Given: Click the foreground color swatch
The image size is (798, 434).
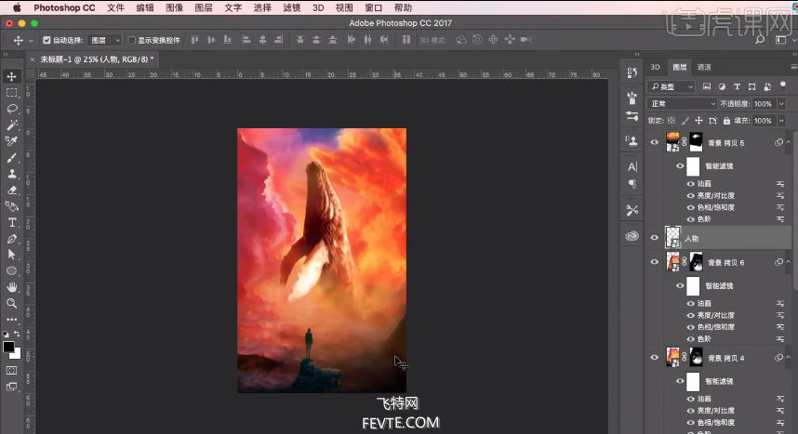Looking at the screenshot, I should click(8, 347).
